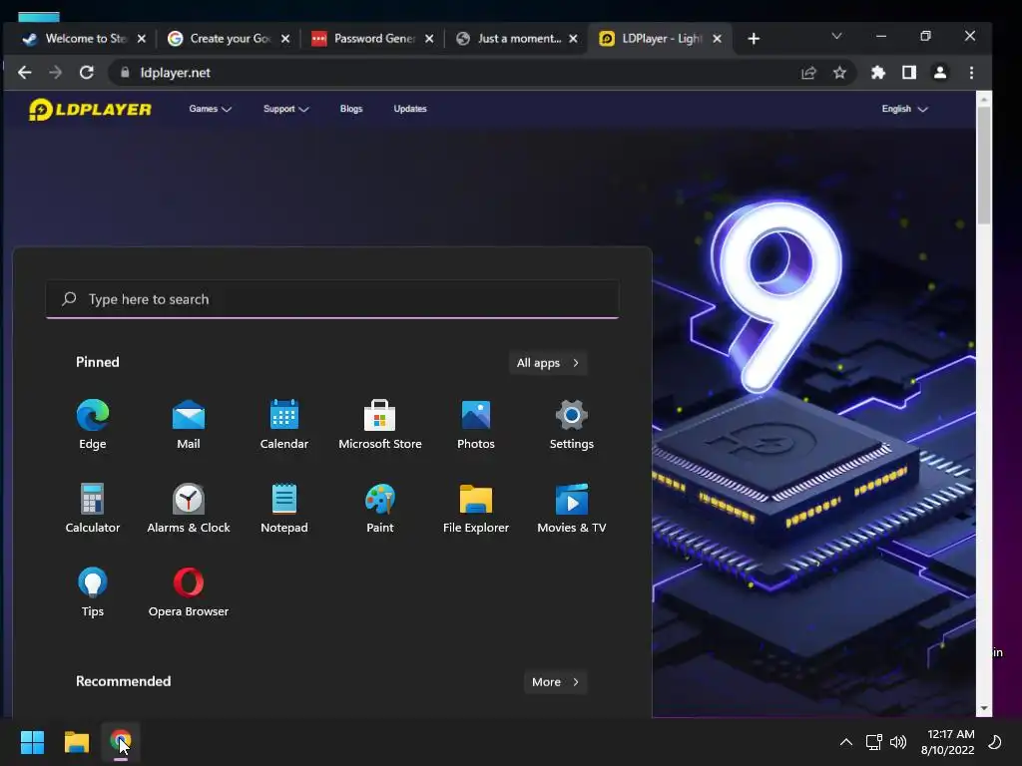The image size is (1022, 766).
Task: Open Microsoft Store from Start menu
Action: point(380,424)
